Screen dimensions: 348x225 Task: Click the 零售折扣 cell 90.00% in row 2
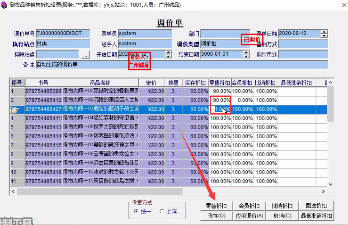[x=220, y=100]
